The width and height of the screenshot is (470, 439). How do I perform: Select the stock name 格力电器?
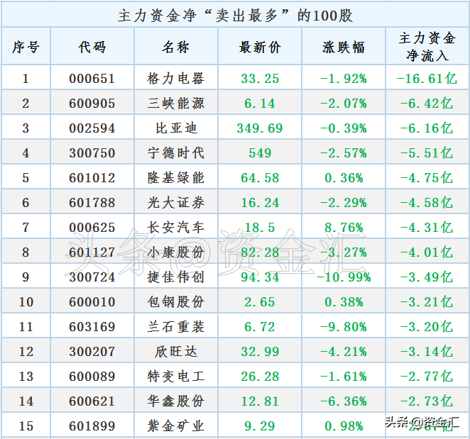(176, 79)
